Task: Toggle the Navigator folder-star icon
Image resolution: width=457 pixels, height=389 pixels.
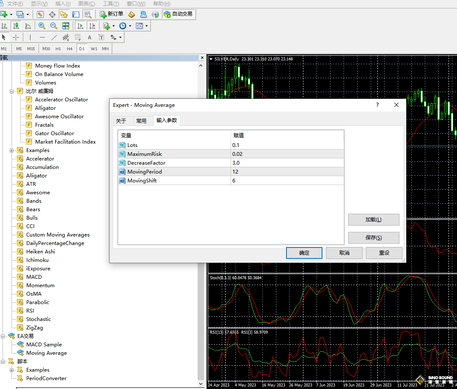Action: pos(63,14)
